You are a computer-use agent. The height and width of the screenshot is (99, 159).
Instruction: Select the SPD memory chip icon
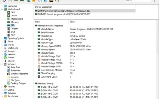click(x=9, y=25)
